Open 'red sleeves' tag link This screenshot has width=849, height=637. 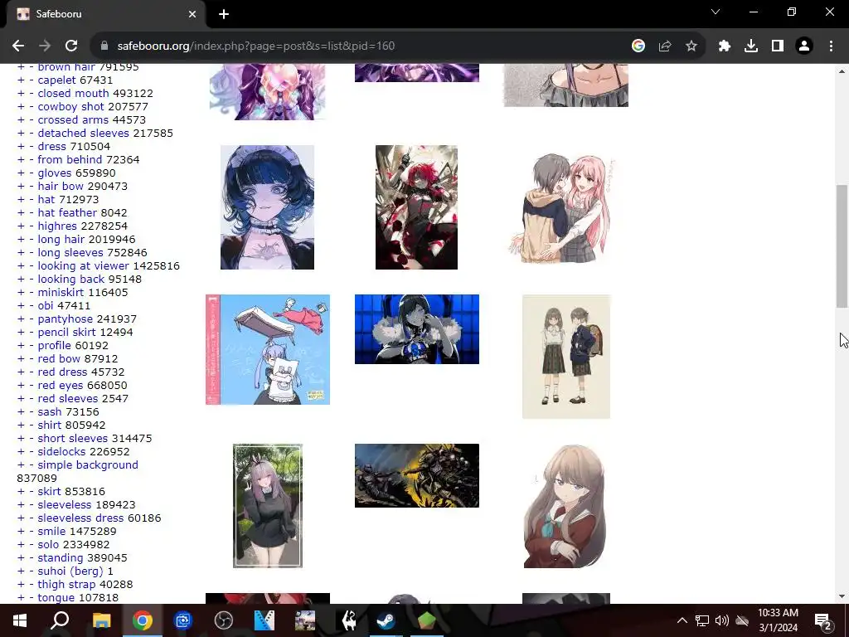(68, 399)
